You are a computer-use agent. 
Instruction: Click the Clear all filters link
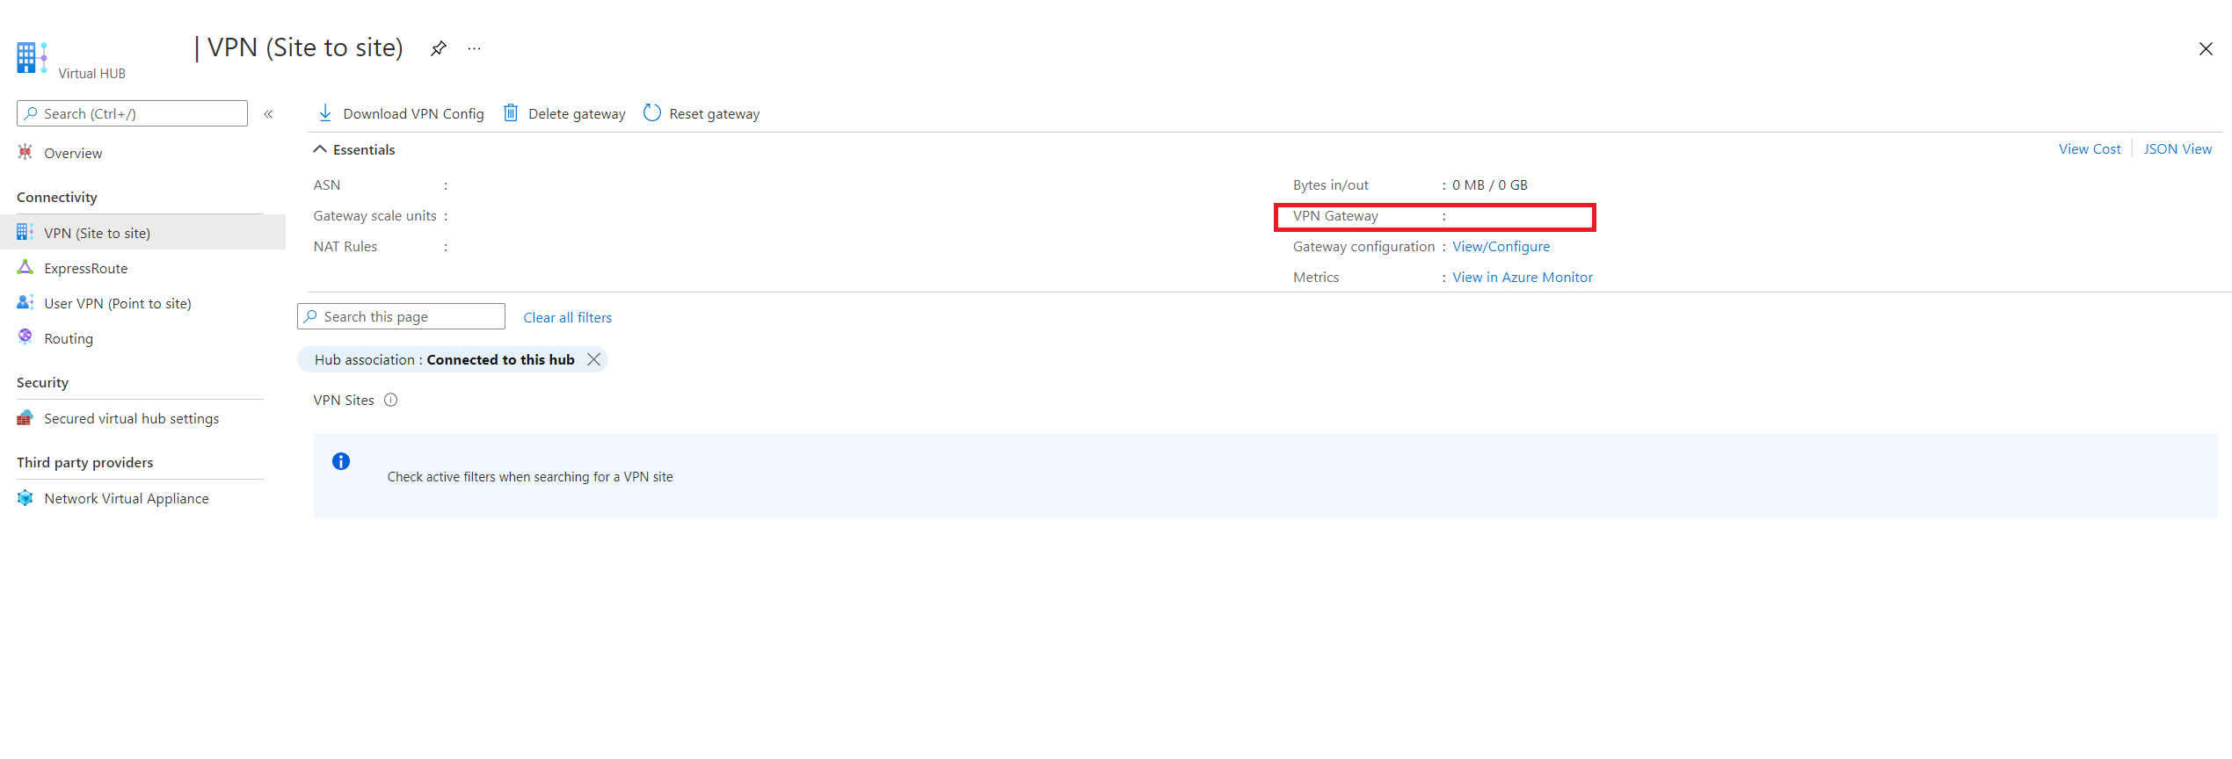(568, 317)
